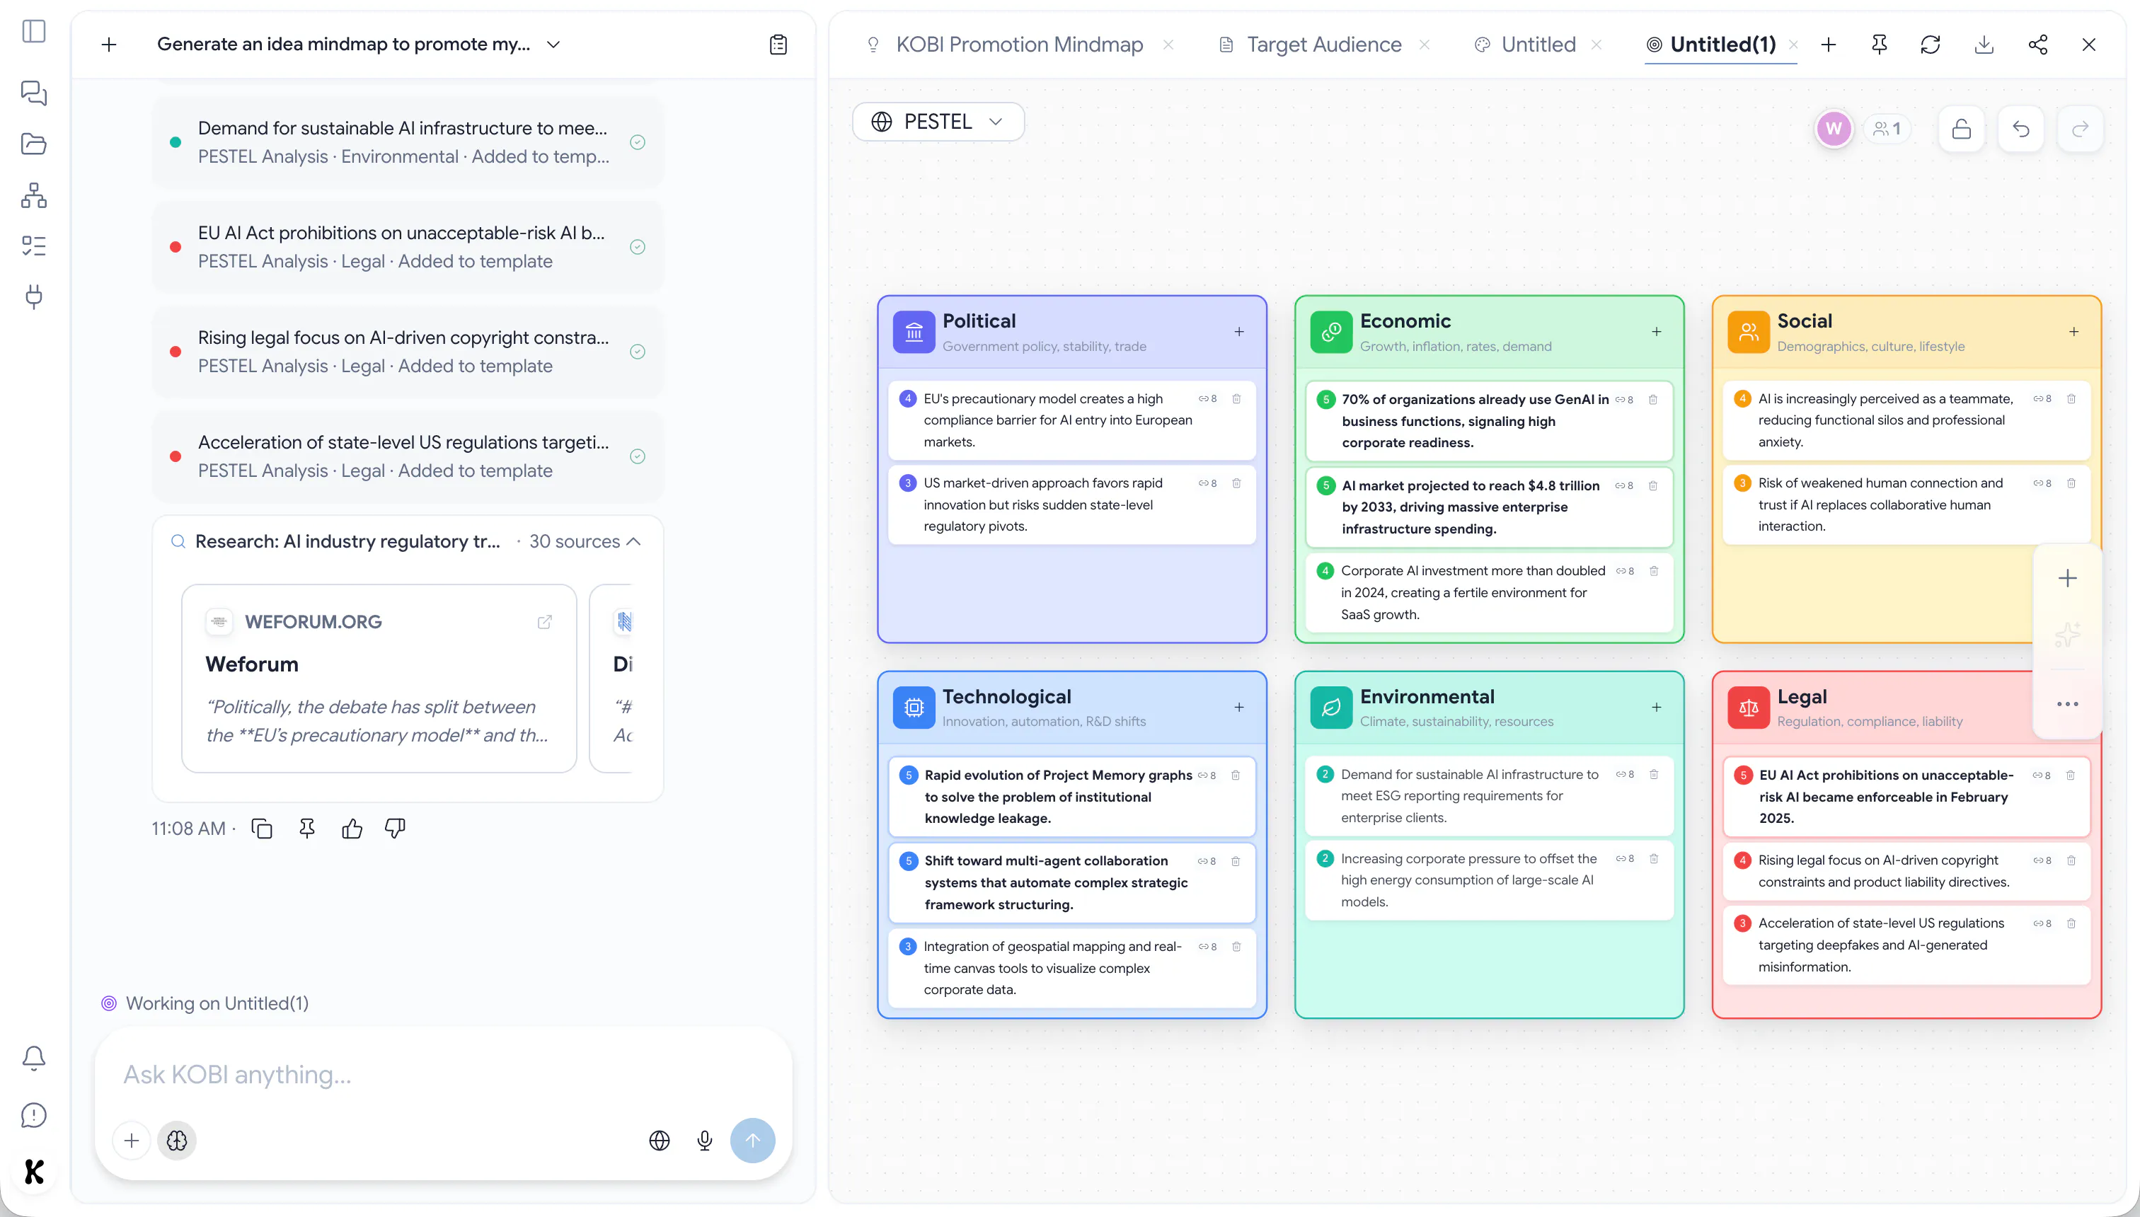Click the web search globe icon
The image size is (2140, 1217).
click(660, 1140)
